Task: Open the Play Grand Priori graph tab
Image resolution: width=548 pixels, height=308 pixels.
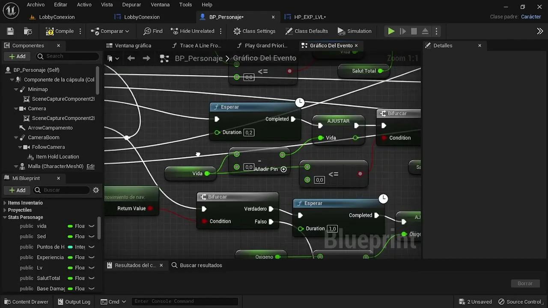Action: click(266, 46)
